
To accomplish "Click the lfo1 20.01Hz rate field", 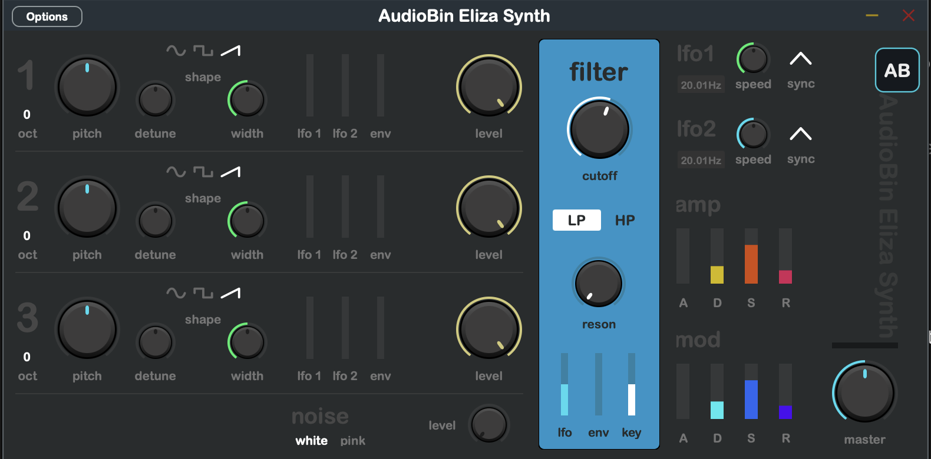I will click(x=701, y=85).
